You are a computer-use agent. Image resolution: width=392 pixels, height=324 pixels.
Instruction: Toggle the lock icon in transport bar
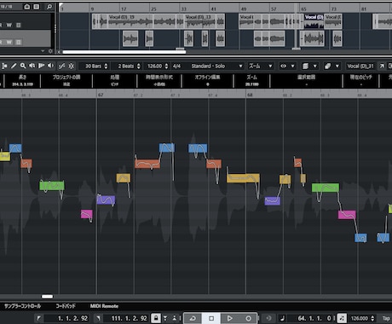pyautogui.click(x=156, y=318)
